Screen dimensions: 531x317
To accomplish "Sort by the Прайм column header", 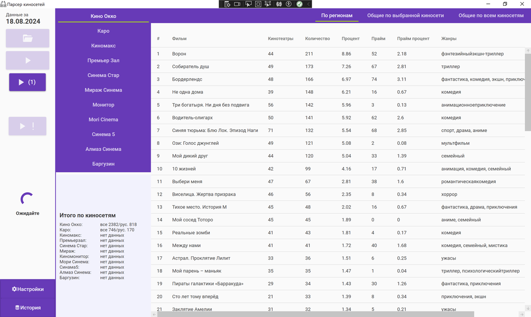I will pyautogui.click(x=378, y=39).
